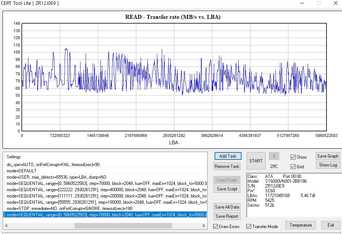Save the graph with Save Graph

pos(328,156)
